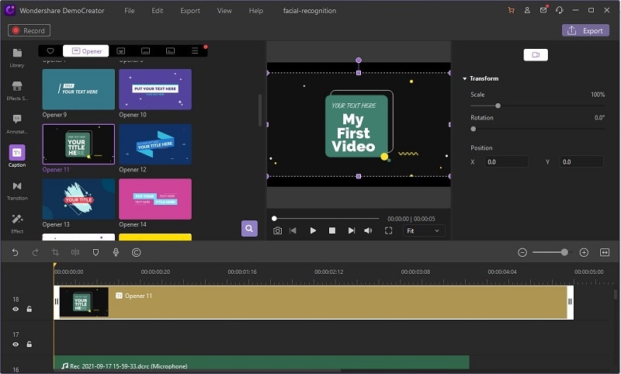Open customer support headset
Viewport: 621px width, 374px height.
point(559,10)
